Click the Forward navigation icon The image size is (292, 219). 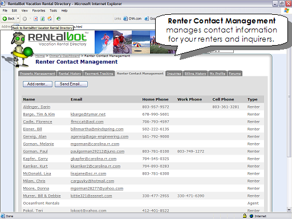click(x=25, y=19)
